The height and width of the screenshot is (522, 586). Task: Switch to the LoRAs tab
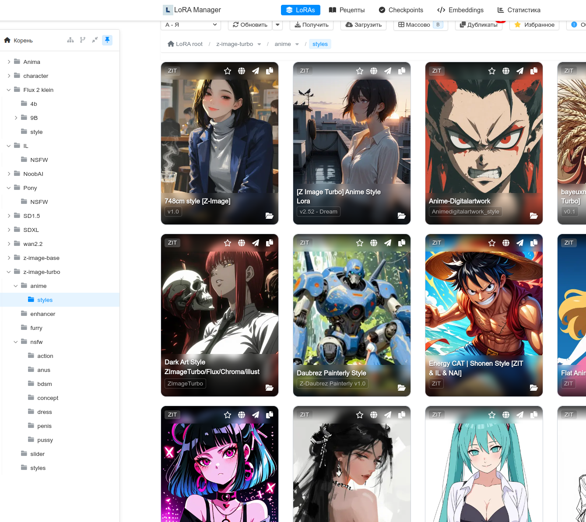pyautogui.click(x=301, y=10)
